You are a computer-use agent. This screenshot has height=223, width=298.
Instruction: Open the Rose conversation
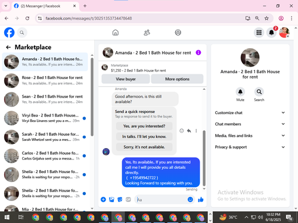tap(45, 80)
